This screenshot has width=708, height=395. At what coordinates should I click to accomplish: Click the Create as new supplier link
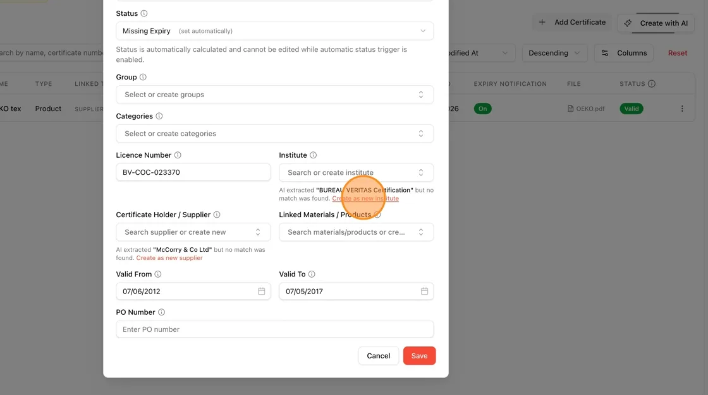click(169, 258)
